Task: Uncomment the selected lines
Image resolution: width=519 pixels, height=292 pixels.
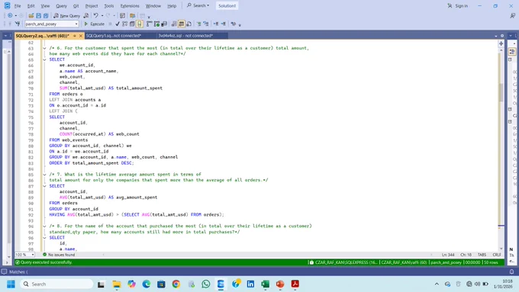Action: pyautogui.click(x=206, y=24)
